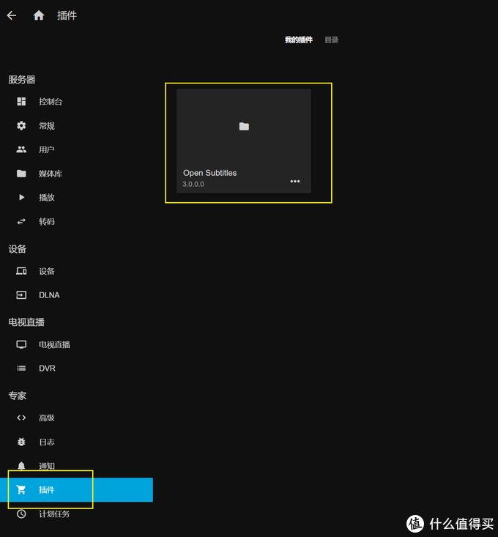Go back with the arrow icon
This screenshot has height=537, width=498.
click(12, 15)
